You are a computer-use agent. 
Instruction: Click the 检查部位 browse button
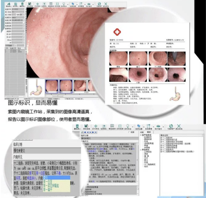pos(23,23)
